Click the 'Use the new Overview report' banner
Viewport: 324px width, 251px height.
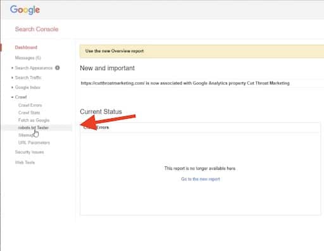click(x=201, y=51)
